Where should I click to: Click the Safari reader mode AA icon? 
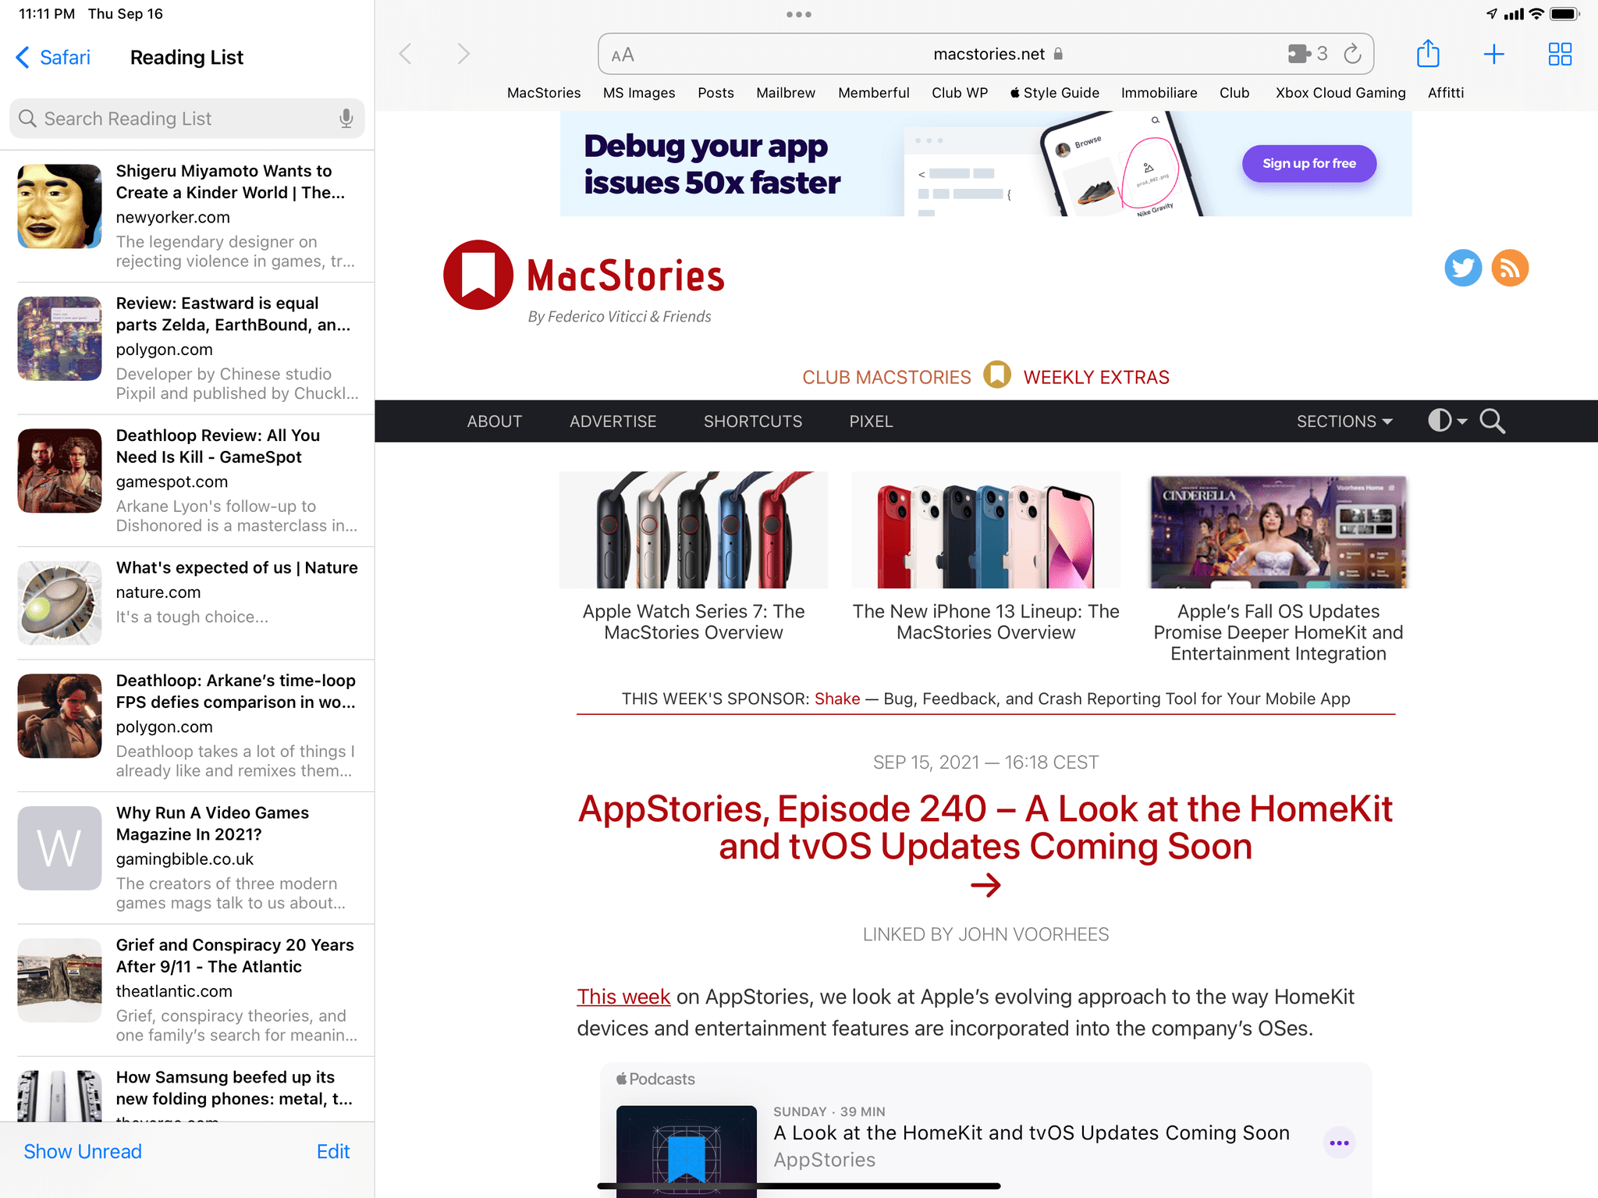(622, 53)
